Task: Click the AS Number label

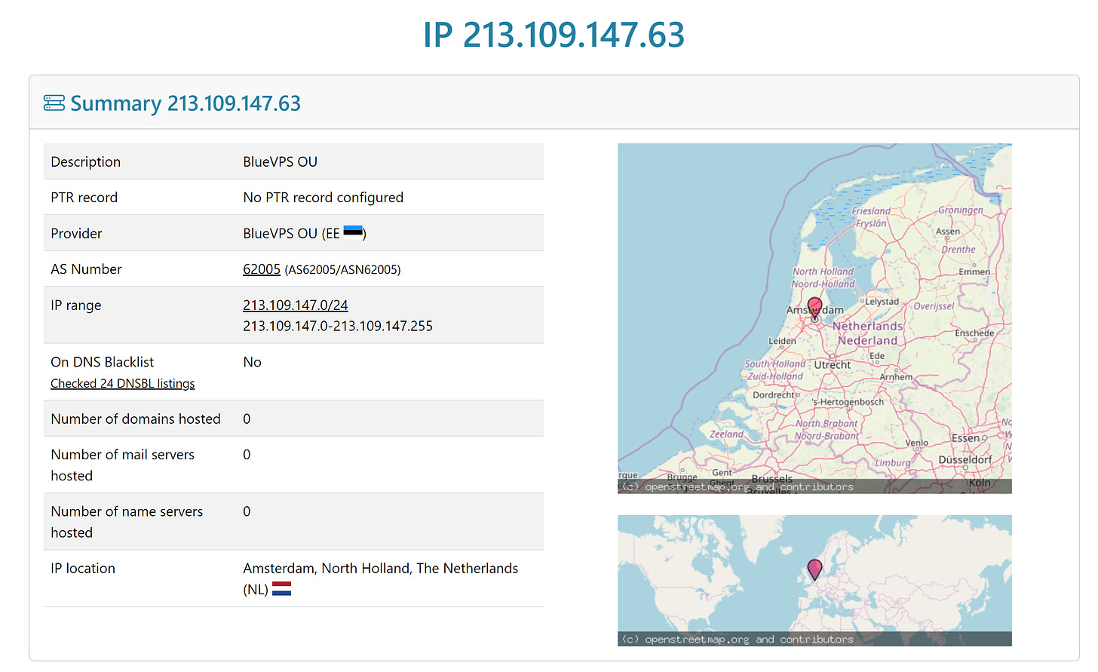Action: click(x=86, y=269)
